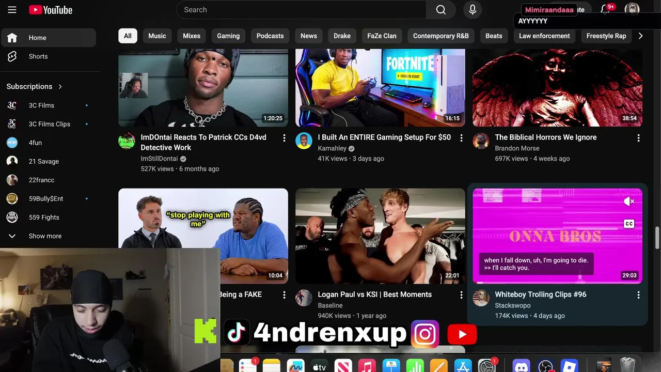Open 4fun channel avatar
This screenshot has width=661, height=372.
[12, 143]
